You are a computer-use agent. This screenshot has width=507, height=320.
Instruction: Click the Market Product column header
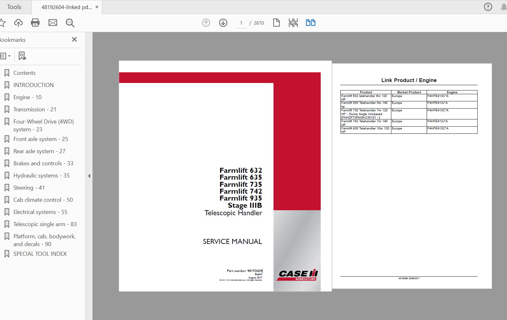click(x=409, y=92)
